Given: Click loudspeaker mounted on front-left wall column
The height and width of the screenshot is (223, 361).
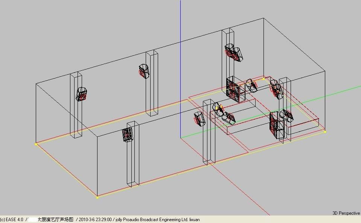Looking at the screenshot, I should point(127,135).
